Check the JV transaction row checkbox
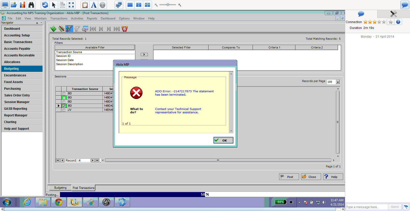This screenshot has width=410, height=211. [64, 110]
